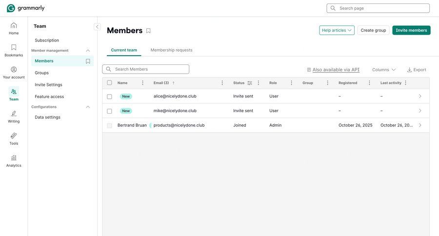The height and width of the screenshot is (236, 439).
Task: Collapse the Configurations section
Action: [x=88, y=107]
